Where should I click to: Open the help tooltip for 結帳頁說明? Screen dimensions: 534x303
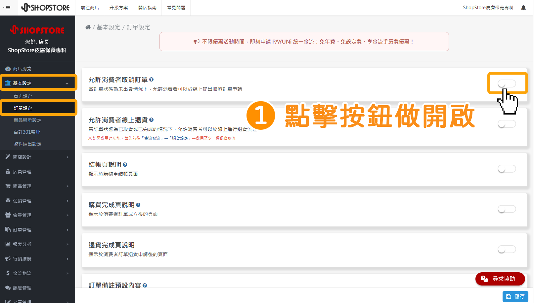tap(125, 164)
